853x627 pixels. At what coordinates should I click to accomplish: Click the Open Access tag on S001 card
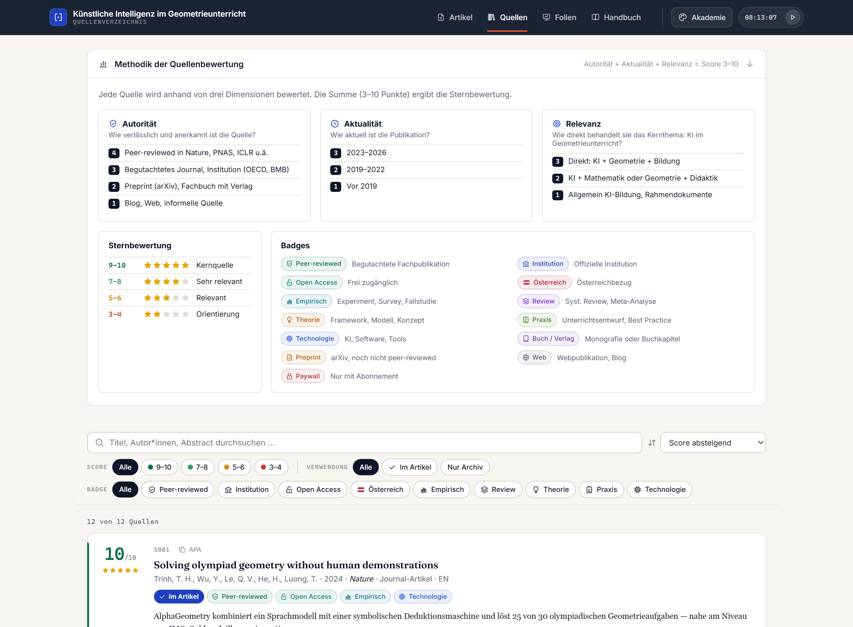click(306, 597)
